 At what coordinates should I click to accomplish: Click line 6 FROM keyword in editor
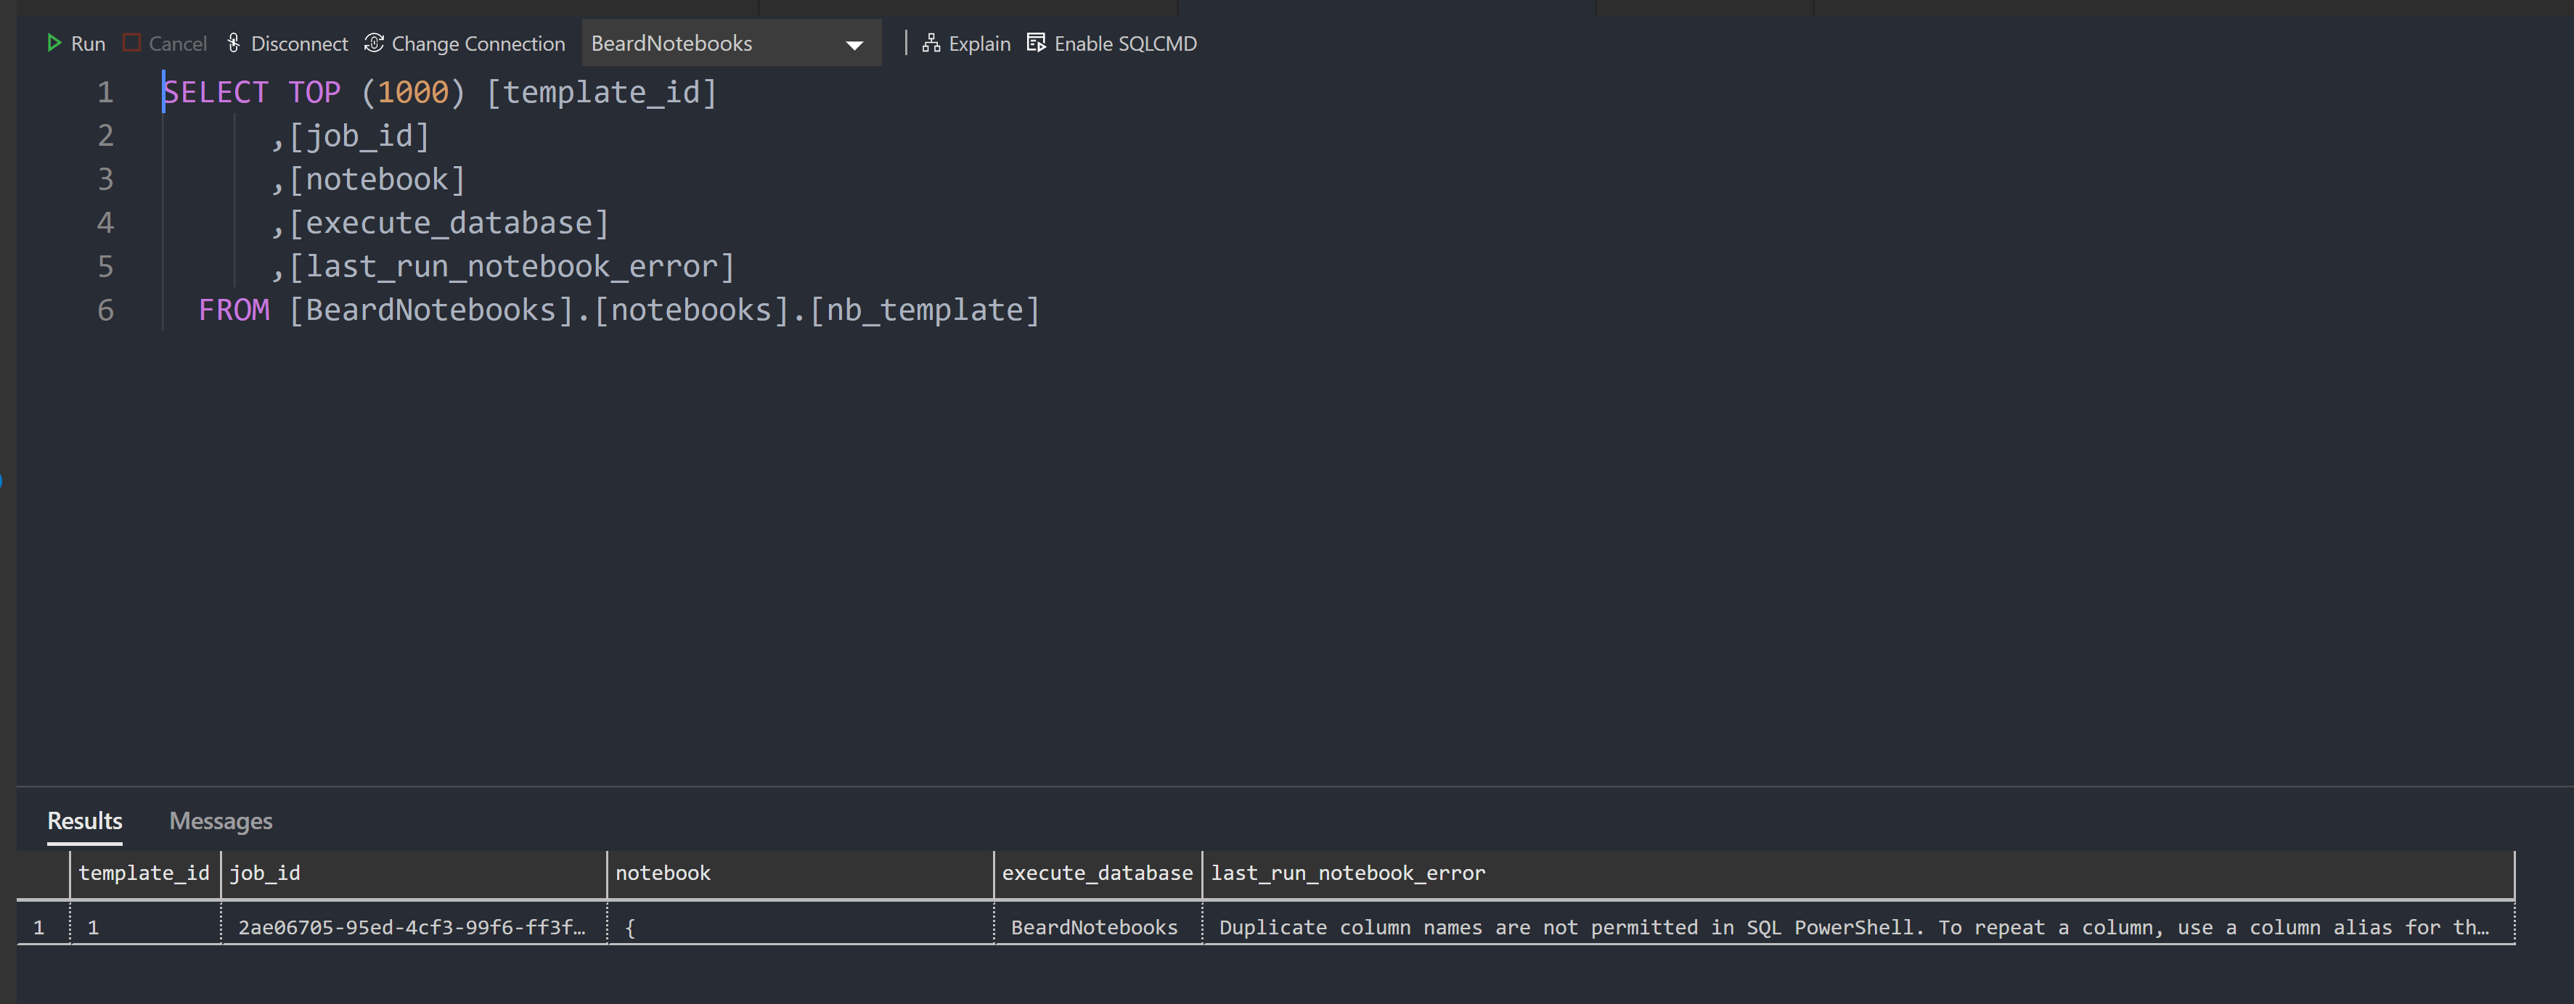(x=234, y=310)
